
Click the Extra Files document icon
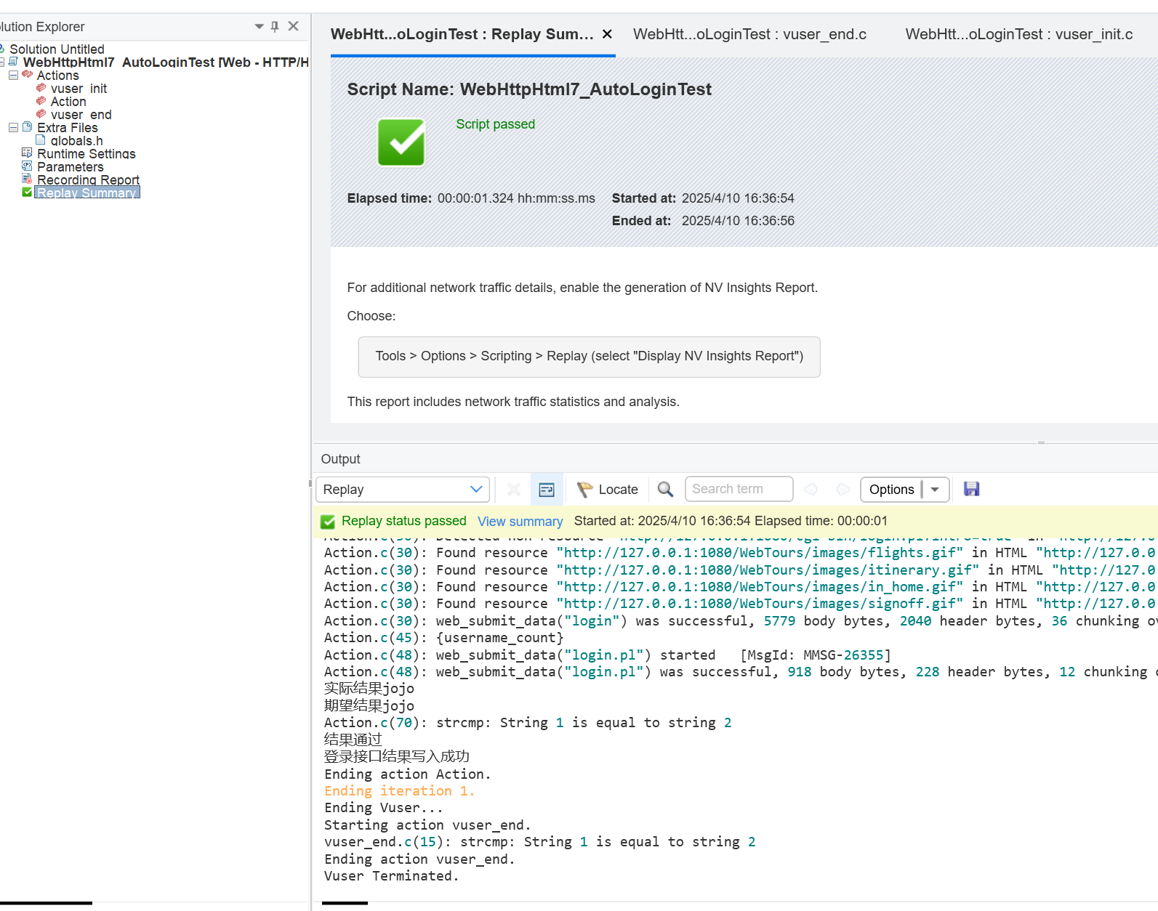(x=28, y=127)
